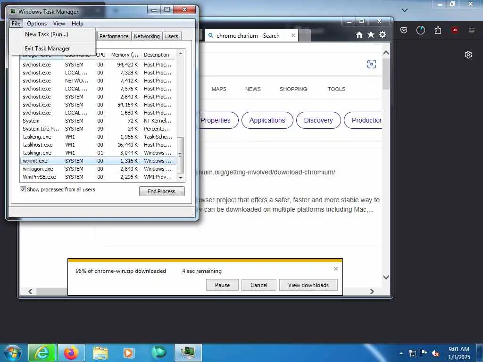
Task: Launch Windows Media Player from taskbar
Action: coord(128,353)
